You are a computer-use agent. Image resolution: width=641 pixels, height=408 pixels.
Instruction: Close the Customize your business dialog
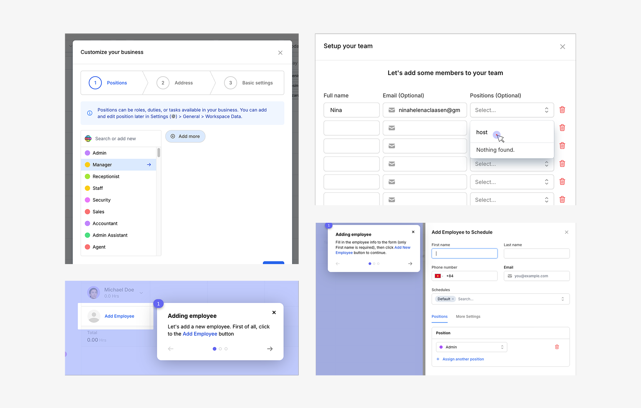280,53
